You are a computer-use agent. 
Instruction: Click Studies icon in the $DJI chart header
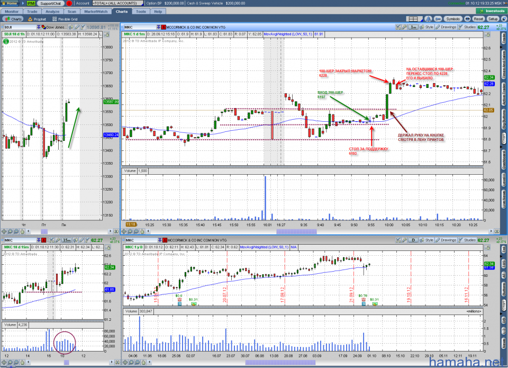click(x=83, y=27)
